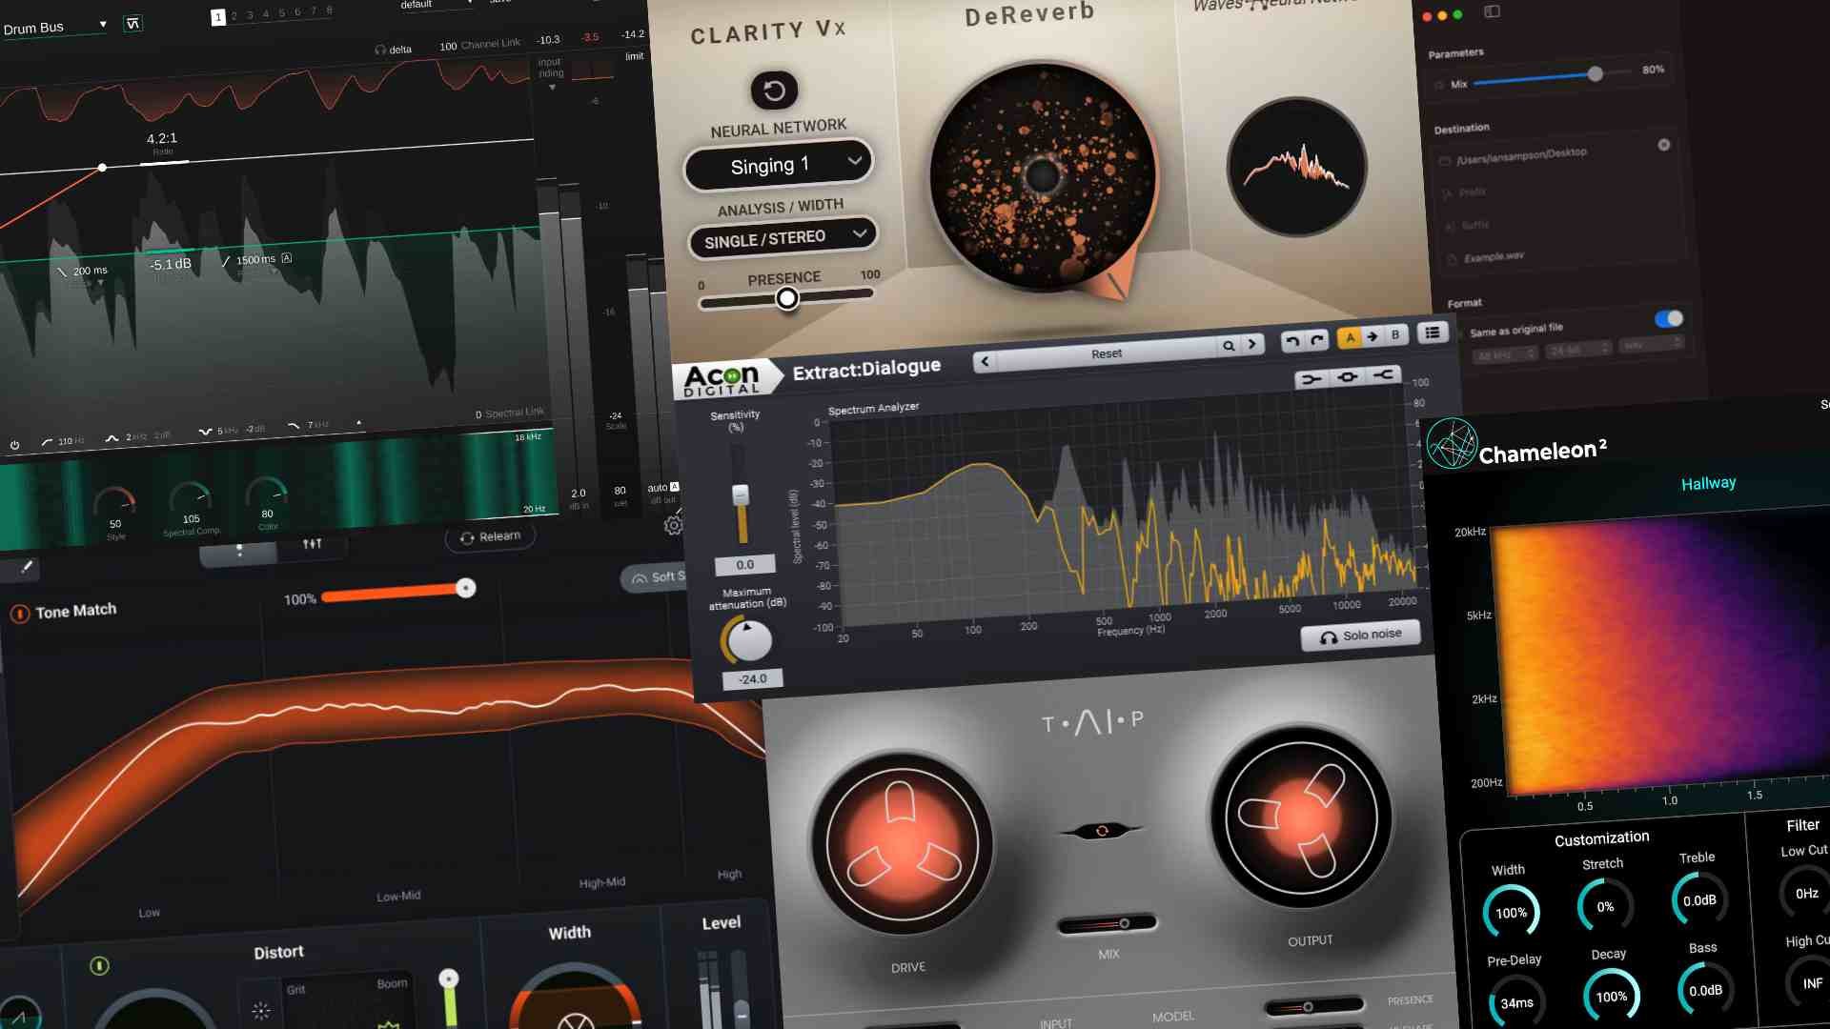Viewport: 1830px width, 1029px height.
Task: Click the Maximum attenuation knob
Action: coord(748,640)
